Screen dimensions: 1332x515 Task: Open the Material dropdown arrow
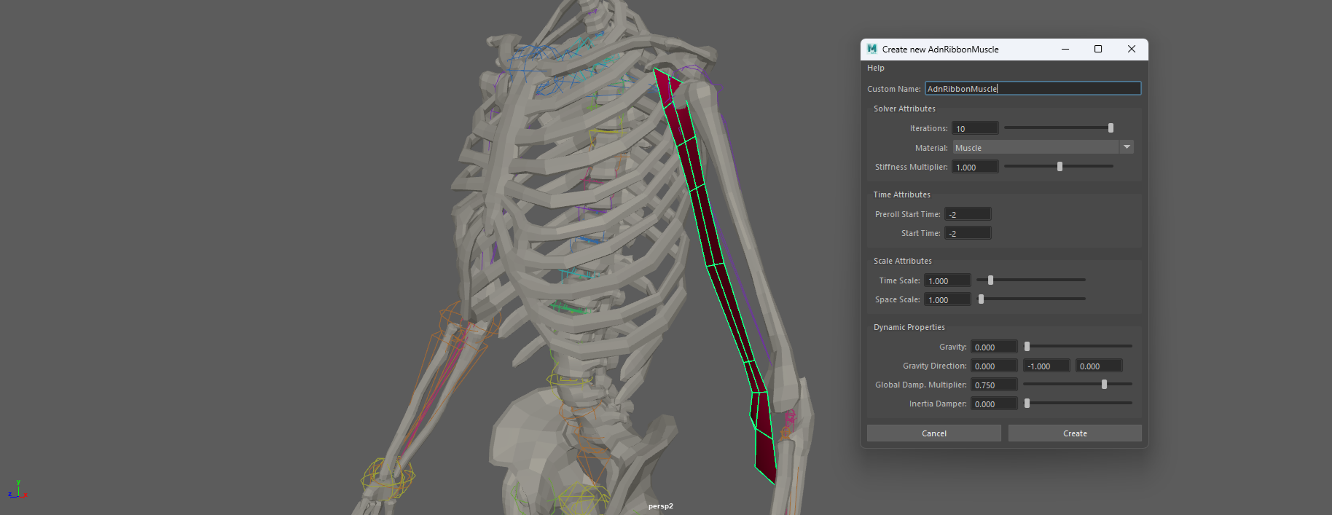pos(1127,147)
